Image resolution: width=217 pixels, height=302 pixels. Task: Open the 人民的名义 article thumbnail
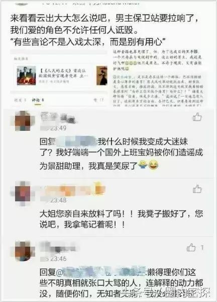(26, 75)
